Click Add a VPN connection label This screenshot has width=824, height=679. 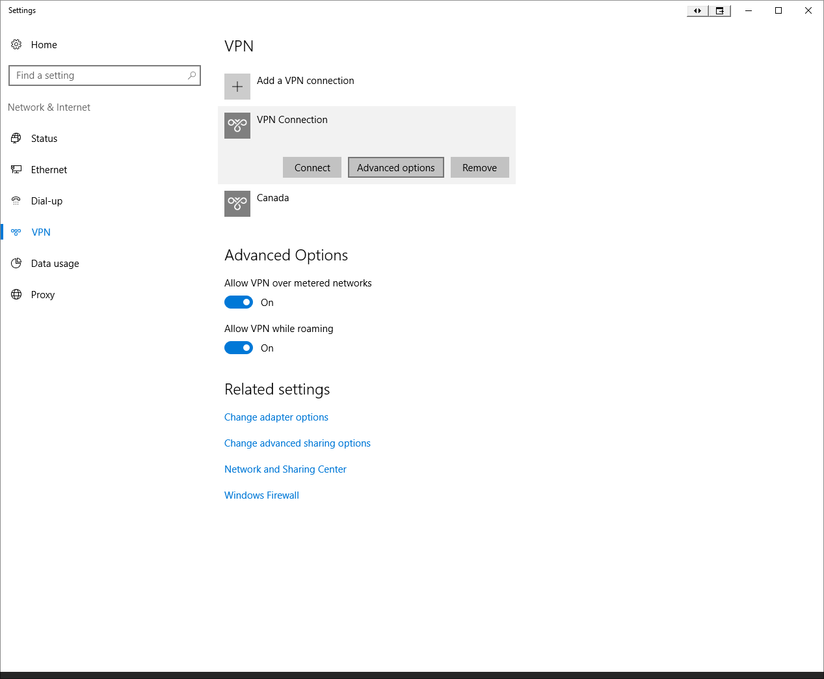[x=306, y=81]
